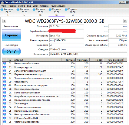Click the firmware field 01.01D01
The image size is (129, 125).
click(x=67, y=26)
